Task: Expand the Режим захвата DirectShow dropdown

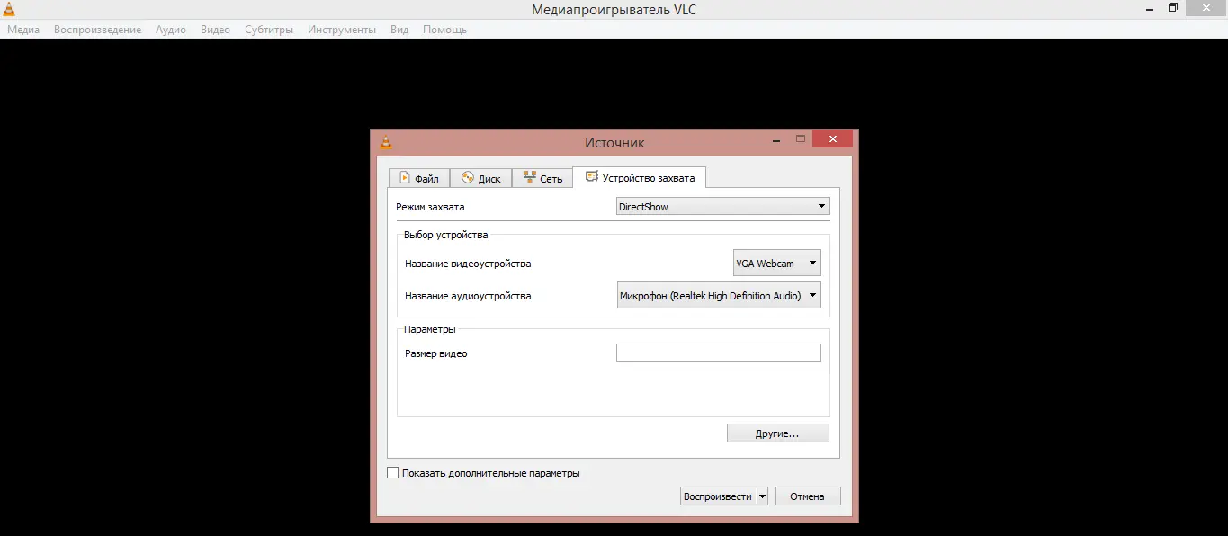Action: (x=722, y=207)
